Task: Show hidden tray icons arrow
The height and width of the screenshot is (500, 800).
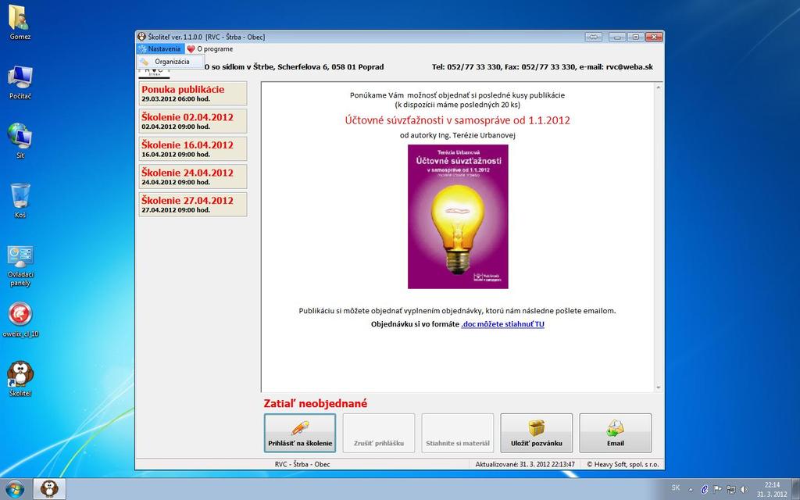Action: click(x=691, y=489)
